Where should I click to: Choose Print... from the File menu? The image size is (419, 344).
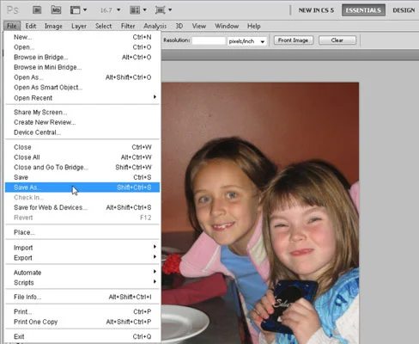pyautogui.click(x=82, y=311)
